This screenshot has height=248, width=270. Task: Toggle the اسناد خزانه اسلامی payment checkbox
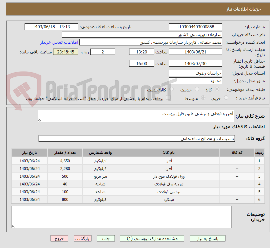click(x=168, y=98)
